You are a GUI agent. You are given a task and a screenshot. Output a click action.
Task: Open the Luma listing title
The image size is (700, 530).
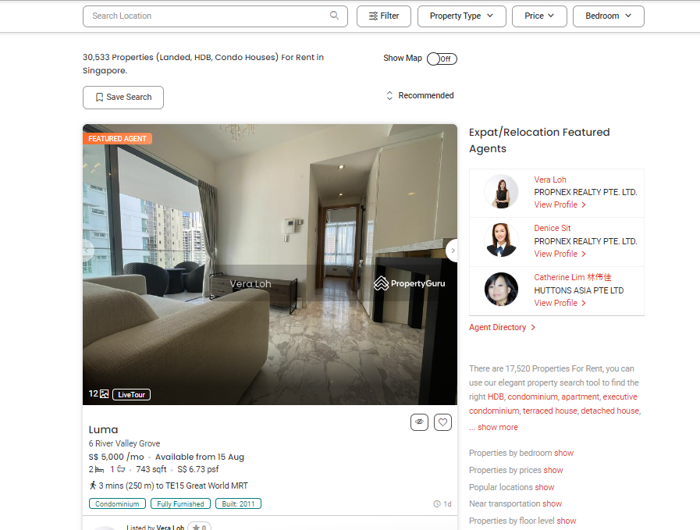tap(103, 429)
